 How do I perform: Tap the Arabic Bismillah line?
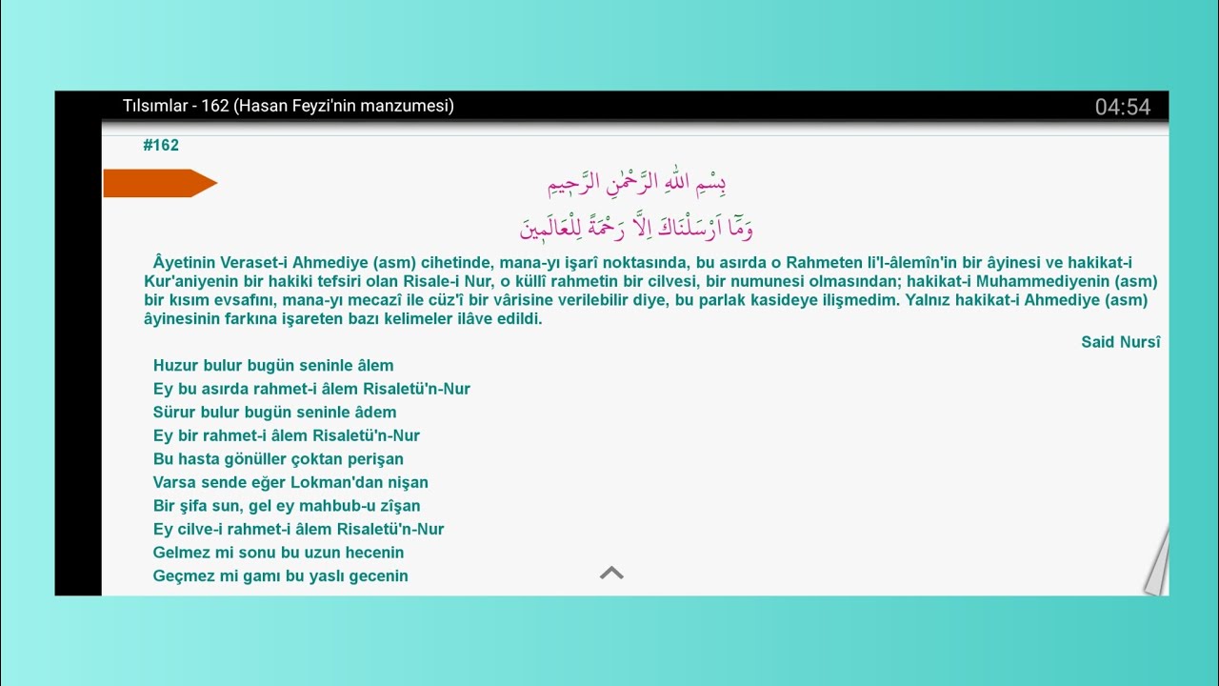coord(637,182)
